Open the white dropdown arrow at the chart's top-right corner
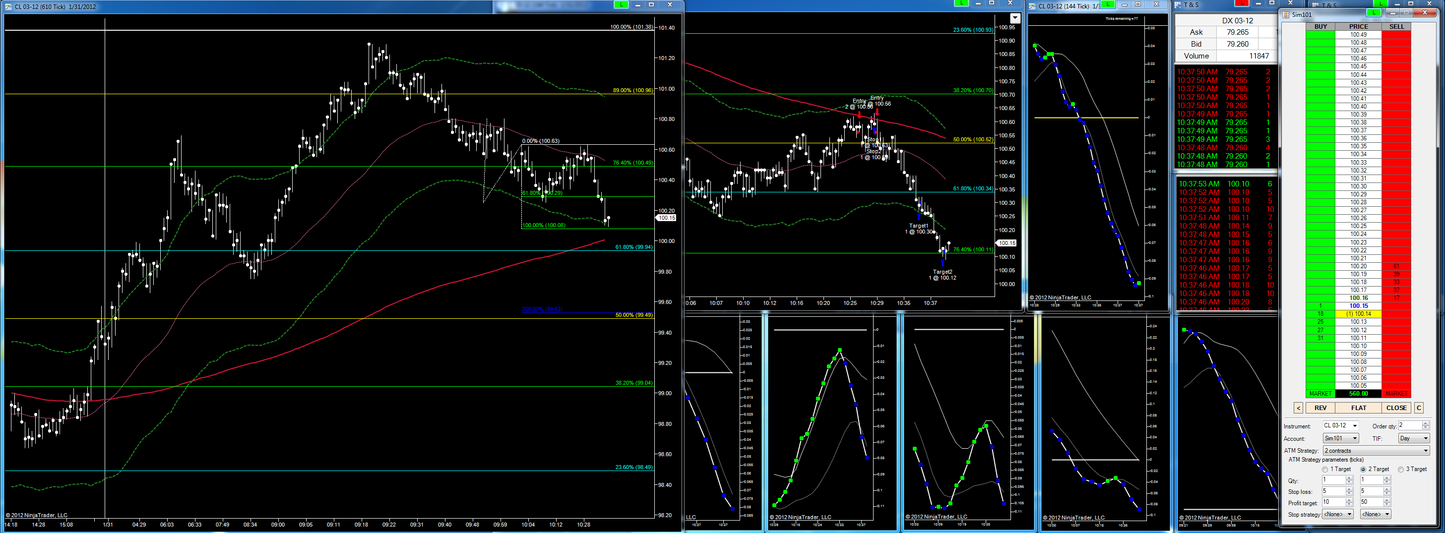1445x533 pixels. (1015, 18)
